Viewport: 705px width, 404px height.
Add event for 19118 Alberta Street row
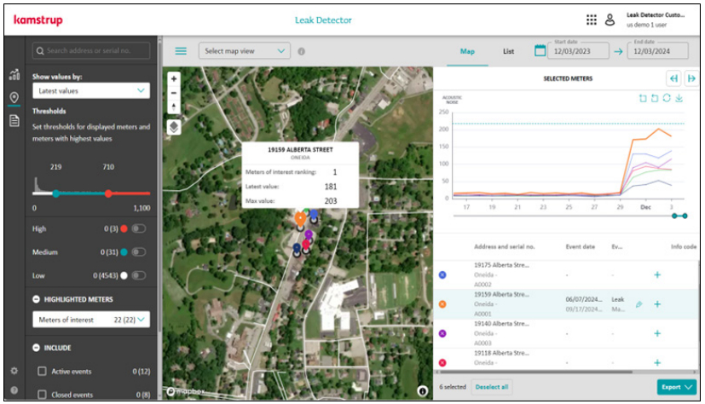[x=657, y=362]
